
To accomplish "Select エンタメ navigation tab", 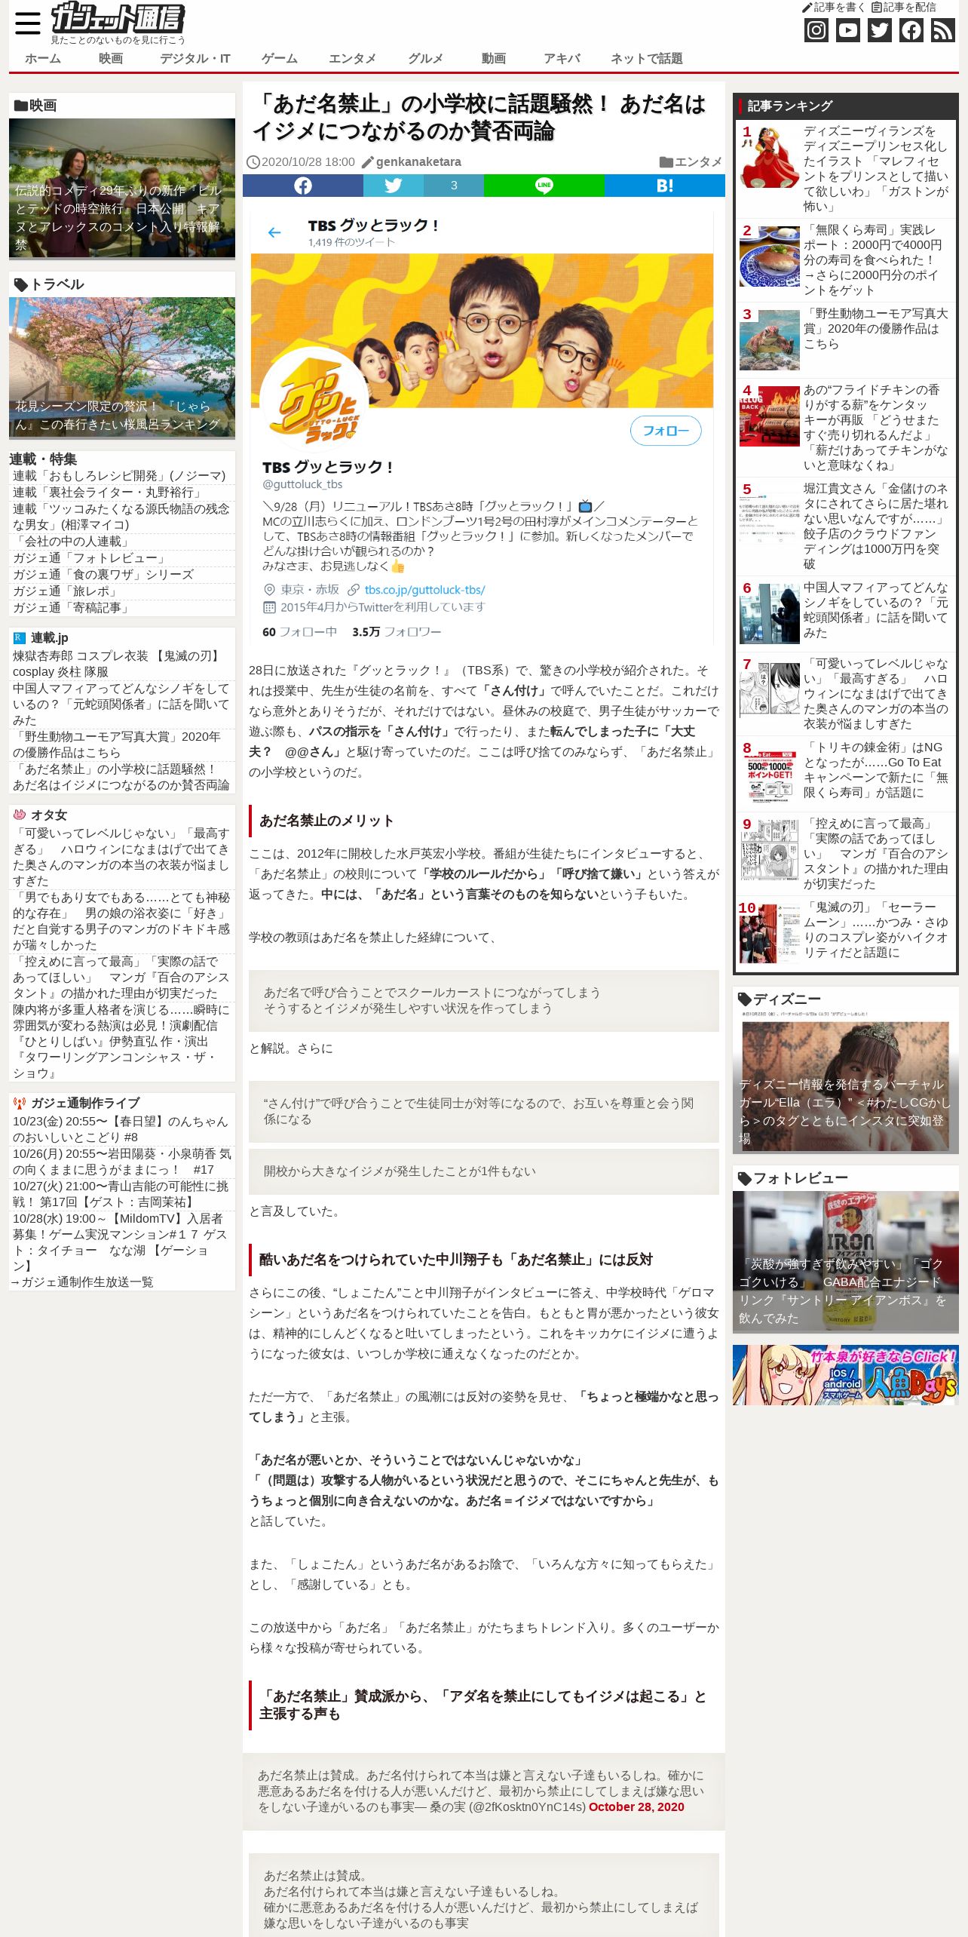I will [x=352, y=58].
